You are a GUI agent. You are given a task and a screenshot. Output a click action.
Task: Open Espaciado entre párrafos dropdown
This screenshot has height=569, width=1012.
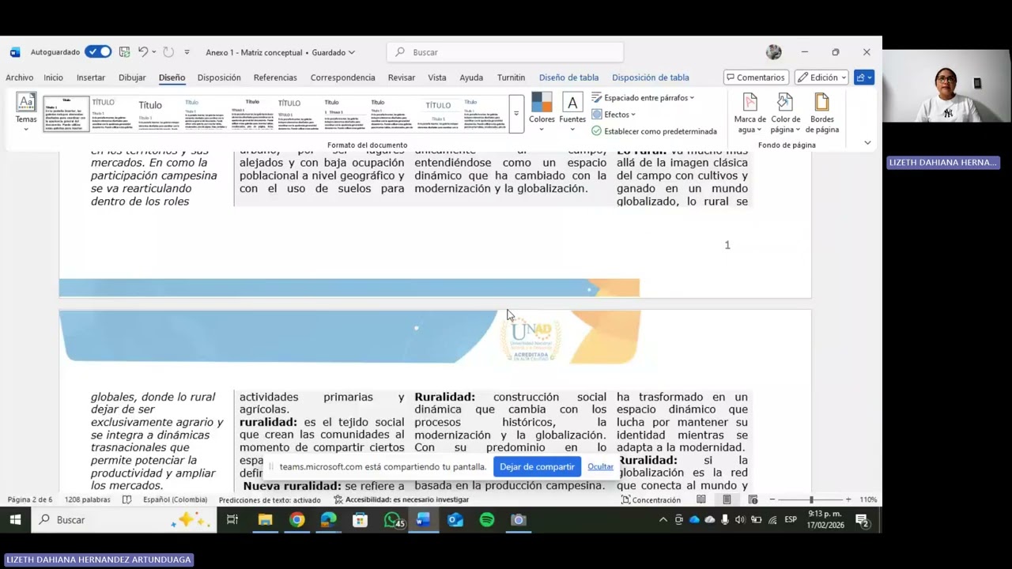643,98
